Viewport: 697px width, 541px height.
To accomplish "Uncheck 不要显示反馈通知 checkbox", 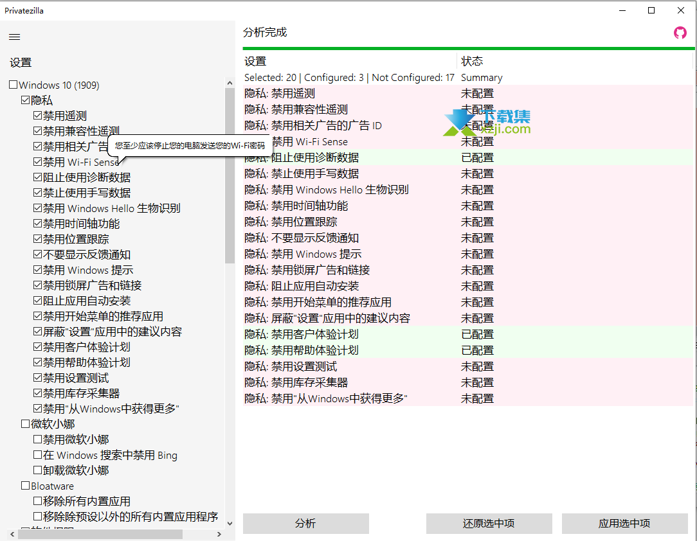I will click(x=38, y=254).
